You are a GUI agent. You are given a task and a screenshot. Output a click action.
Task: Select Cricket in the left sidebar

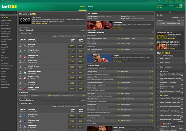[8, 50]
